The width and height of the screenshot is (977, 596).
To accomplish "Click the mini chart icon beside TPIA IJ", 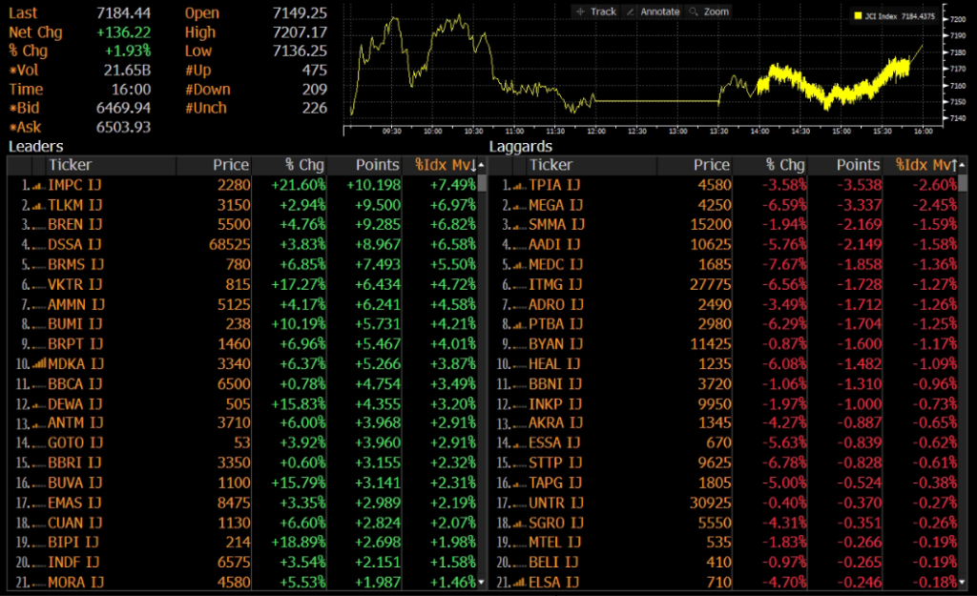I will (517, 185).
